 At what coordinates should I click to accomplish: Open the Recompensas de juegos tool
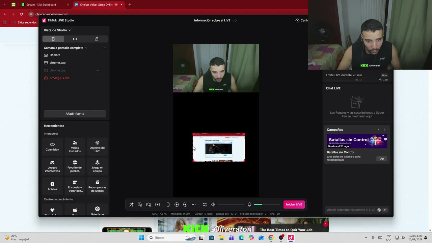(97, 186)
